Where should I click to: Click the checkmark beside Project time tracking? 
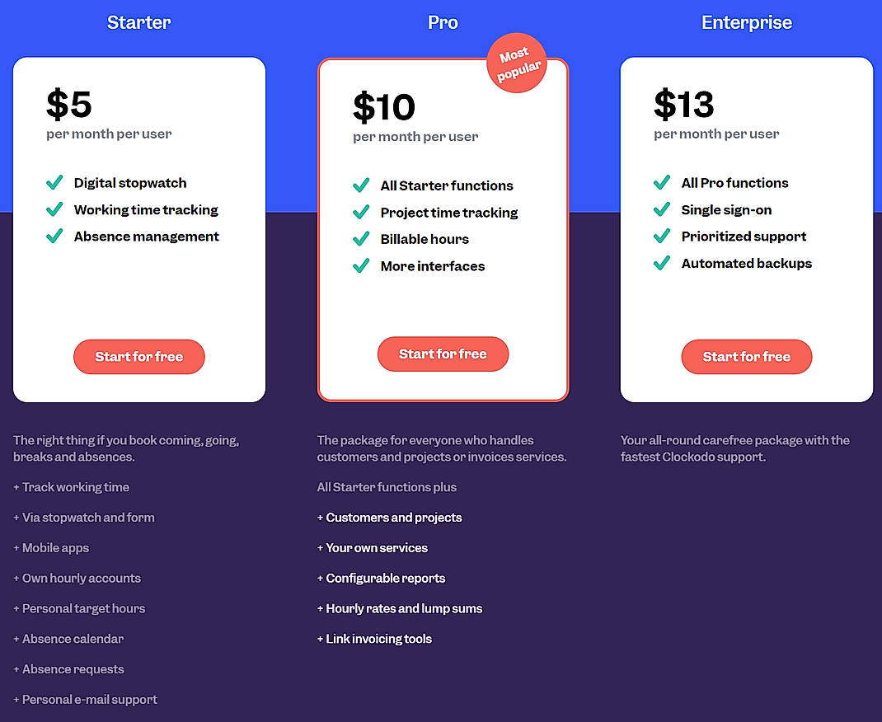pos(361,213)
